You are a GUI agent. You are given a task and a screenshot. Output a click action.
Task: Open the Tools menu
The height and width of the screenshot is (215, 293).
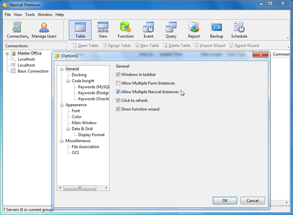[x=30, y=15]
